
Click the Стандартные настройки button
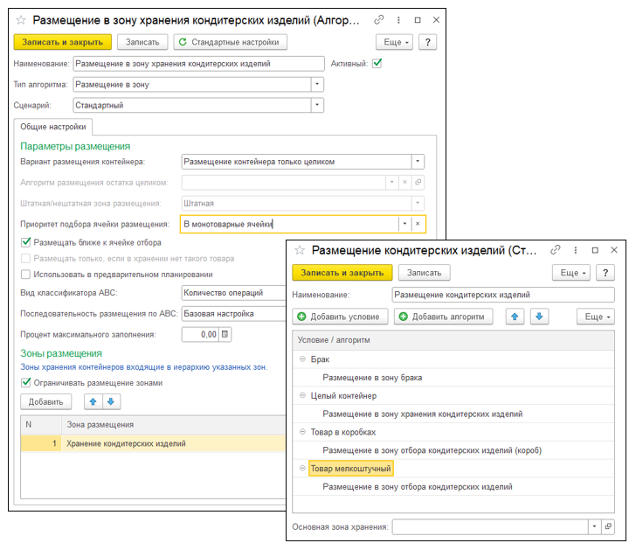point(231,42)
